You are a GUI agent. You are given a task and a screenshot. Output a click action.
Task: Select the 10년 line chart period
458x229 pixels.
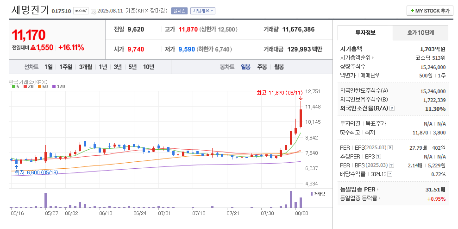pyautogui.click(x=148, y=67)
